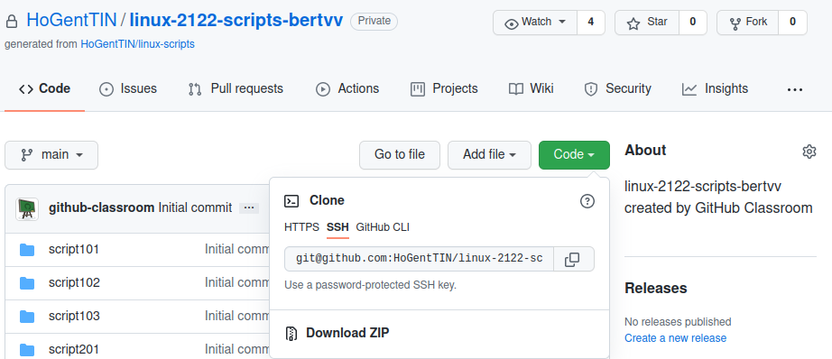Open the Issues tab
Image resolution: width=832 pixels, height=359 pixels.
coord(128,88)
